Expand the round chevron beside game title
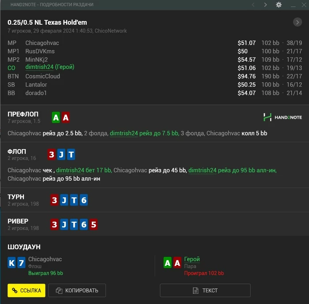This screenshot has width=309, height=304. pos(298,22)
